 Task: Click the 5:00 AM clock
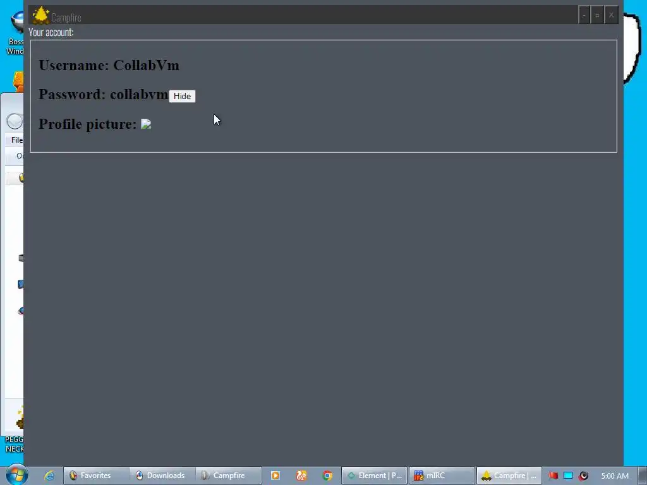[615, 476]
